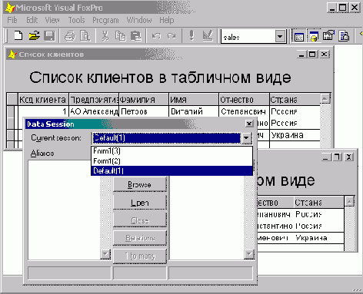Click the Copy toolbar icon
The image size is (363, 294).
pyautogui.click(x=120, y=36)
